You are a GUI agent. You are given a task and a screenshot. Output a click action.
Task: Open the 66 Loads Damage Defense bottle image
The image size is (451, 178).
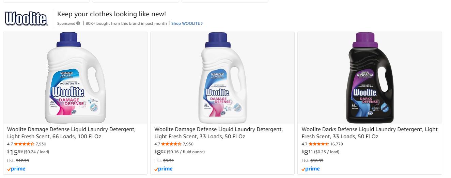(x=75, y=78)
